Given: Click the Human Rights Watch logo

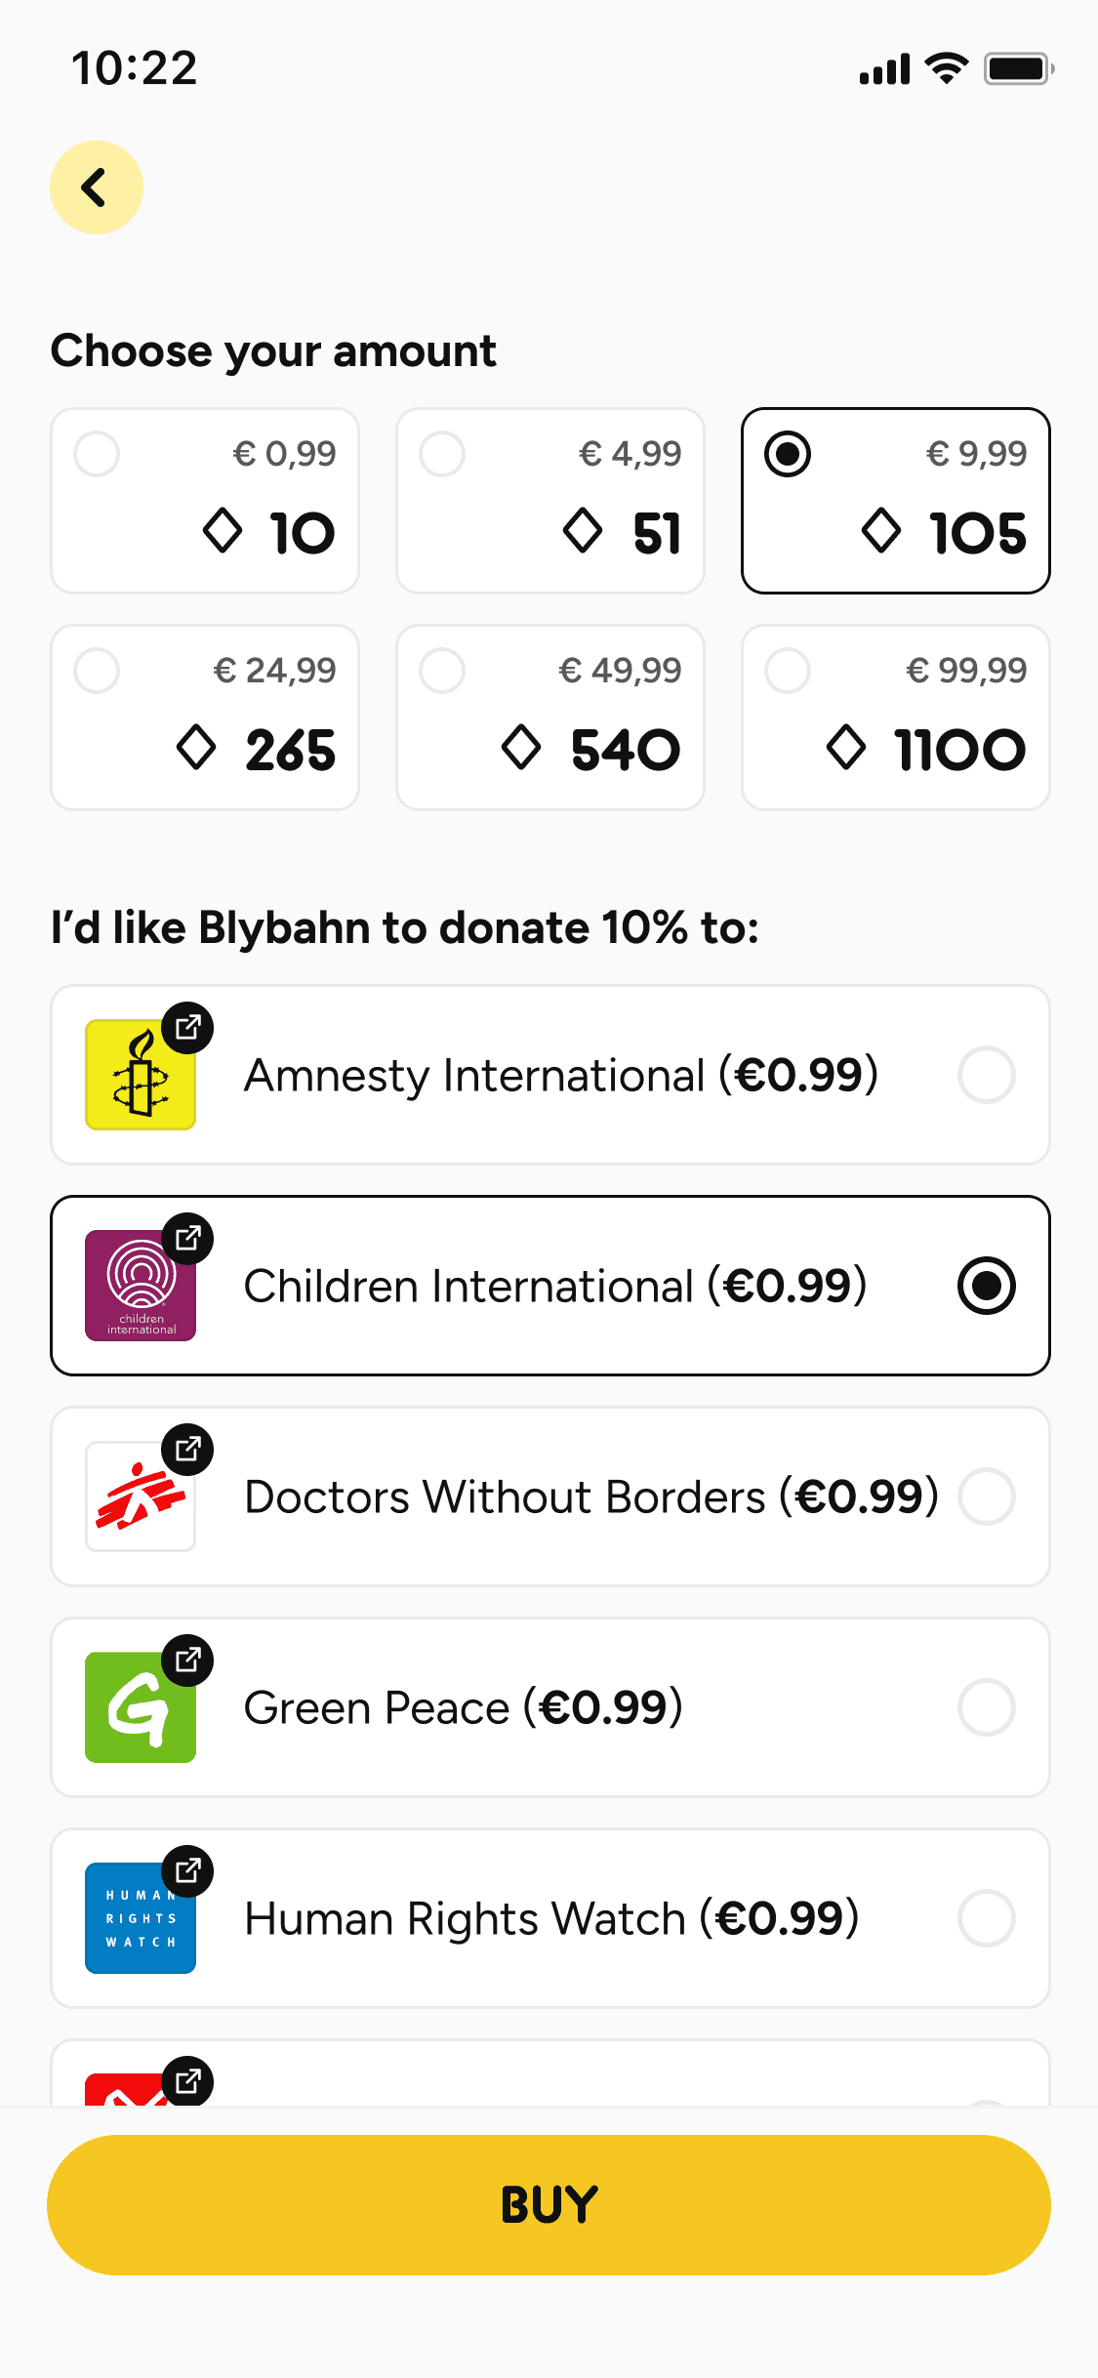Looking at the screenshot, I should pyautogui.click(x=140, y=1919).
